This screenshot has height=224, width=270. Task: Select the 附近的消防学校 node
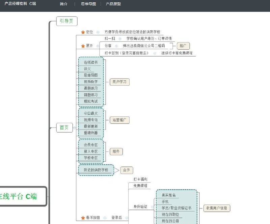click(96, 170)
